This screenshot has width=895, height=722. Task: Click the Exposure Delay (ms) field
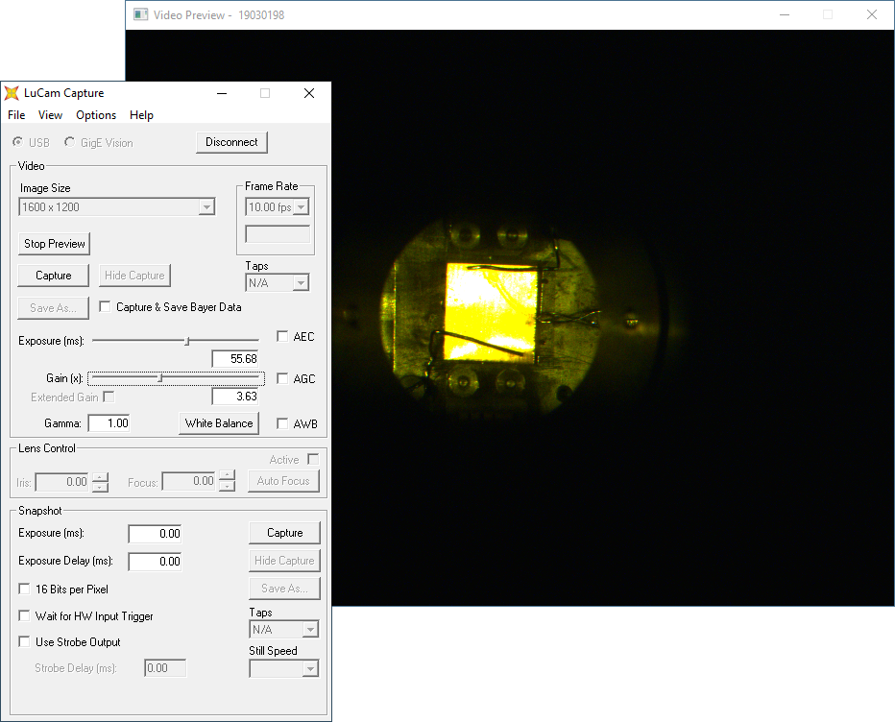tap(155, 562)
